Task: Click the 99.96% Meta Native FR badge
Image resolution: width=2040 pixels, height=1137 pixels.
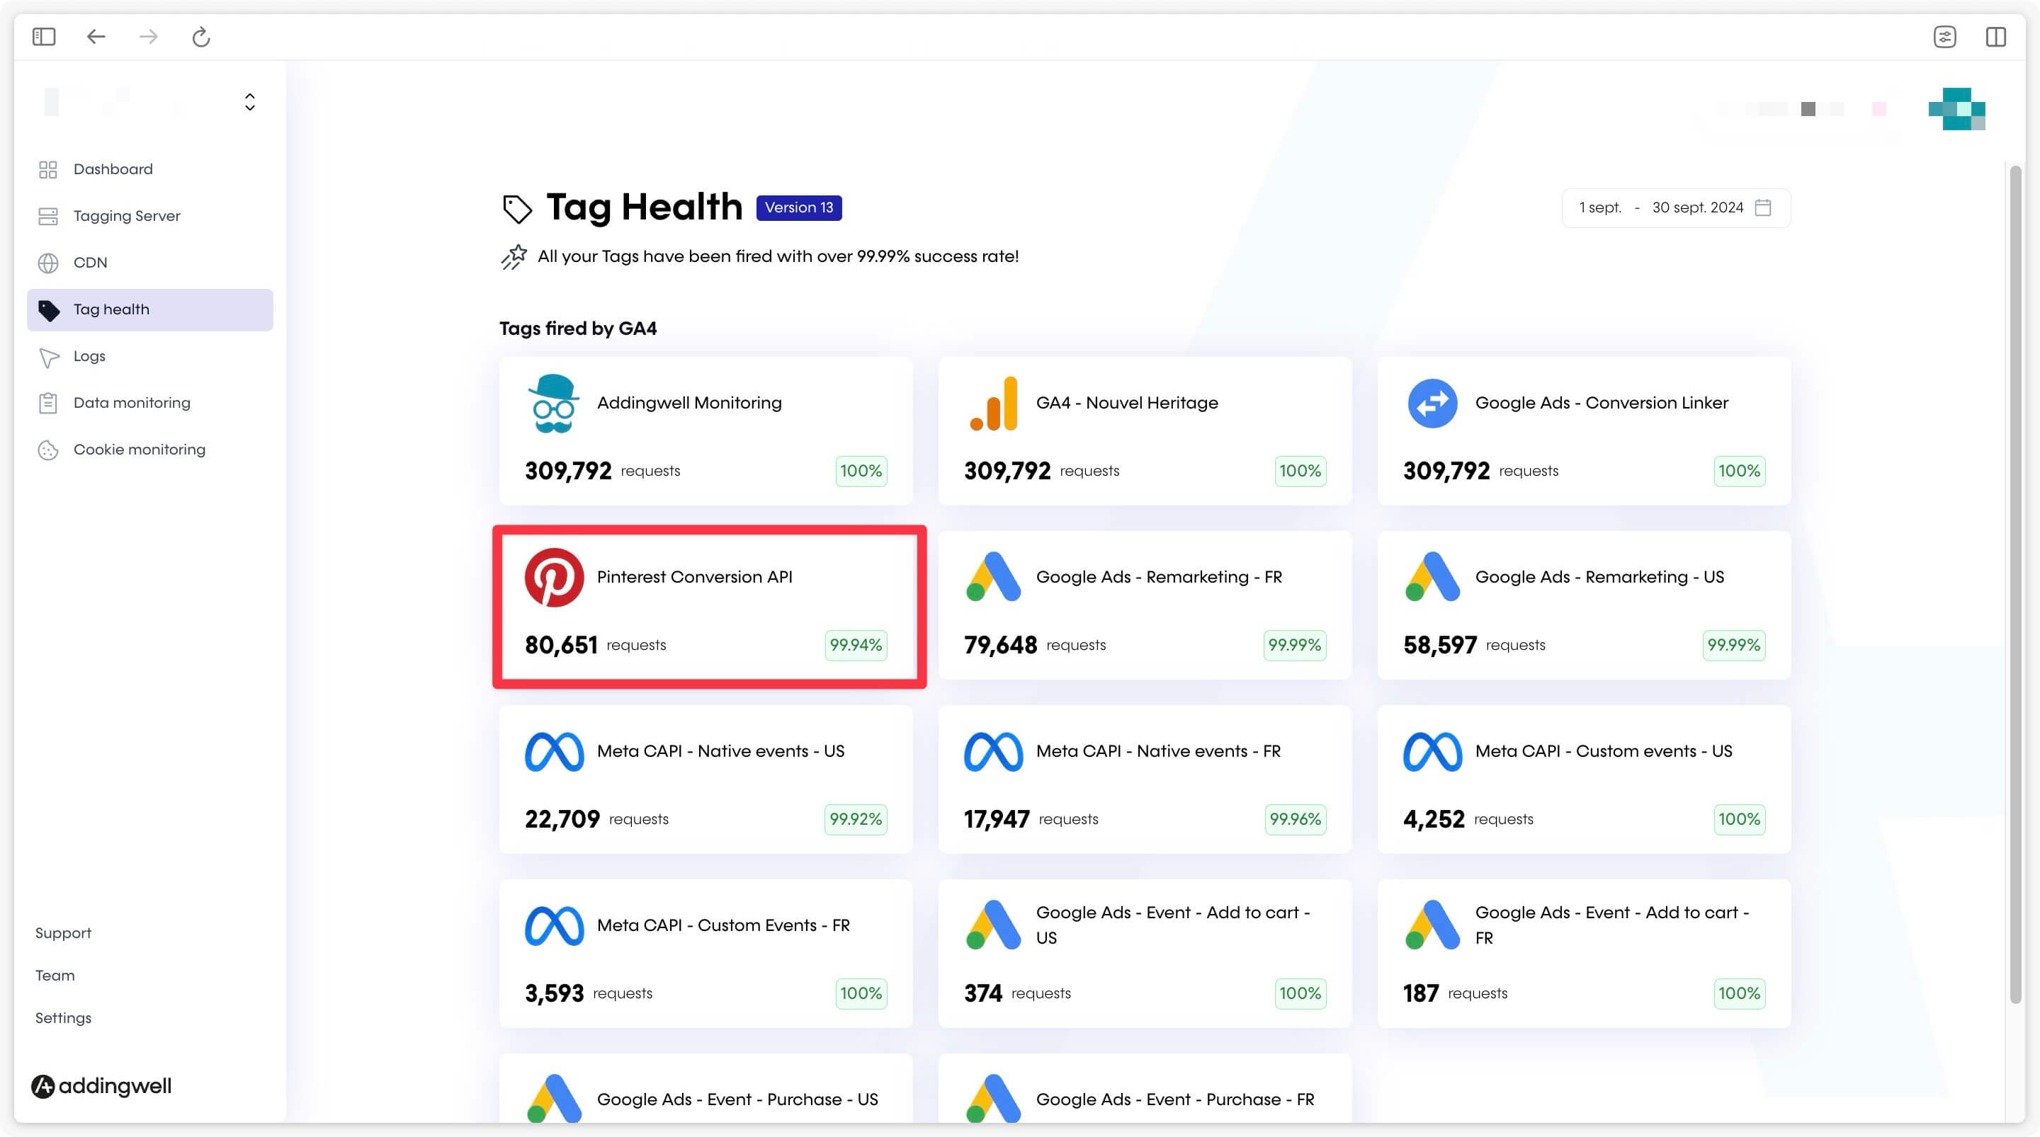Action: pos(1295,820)
